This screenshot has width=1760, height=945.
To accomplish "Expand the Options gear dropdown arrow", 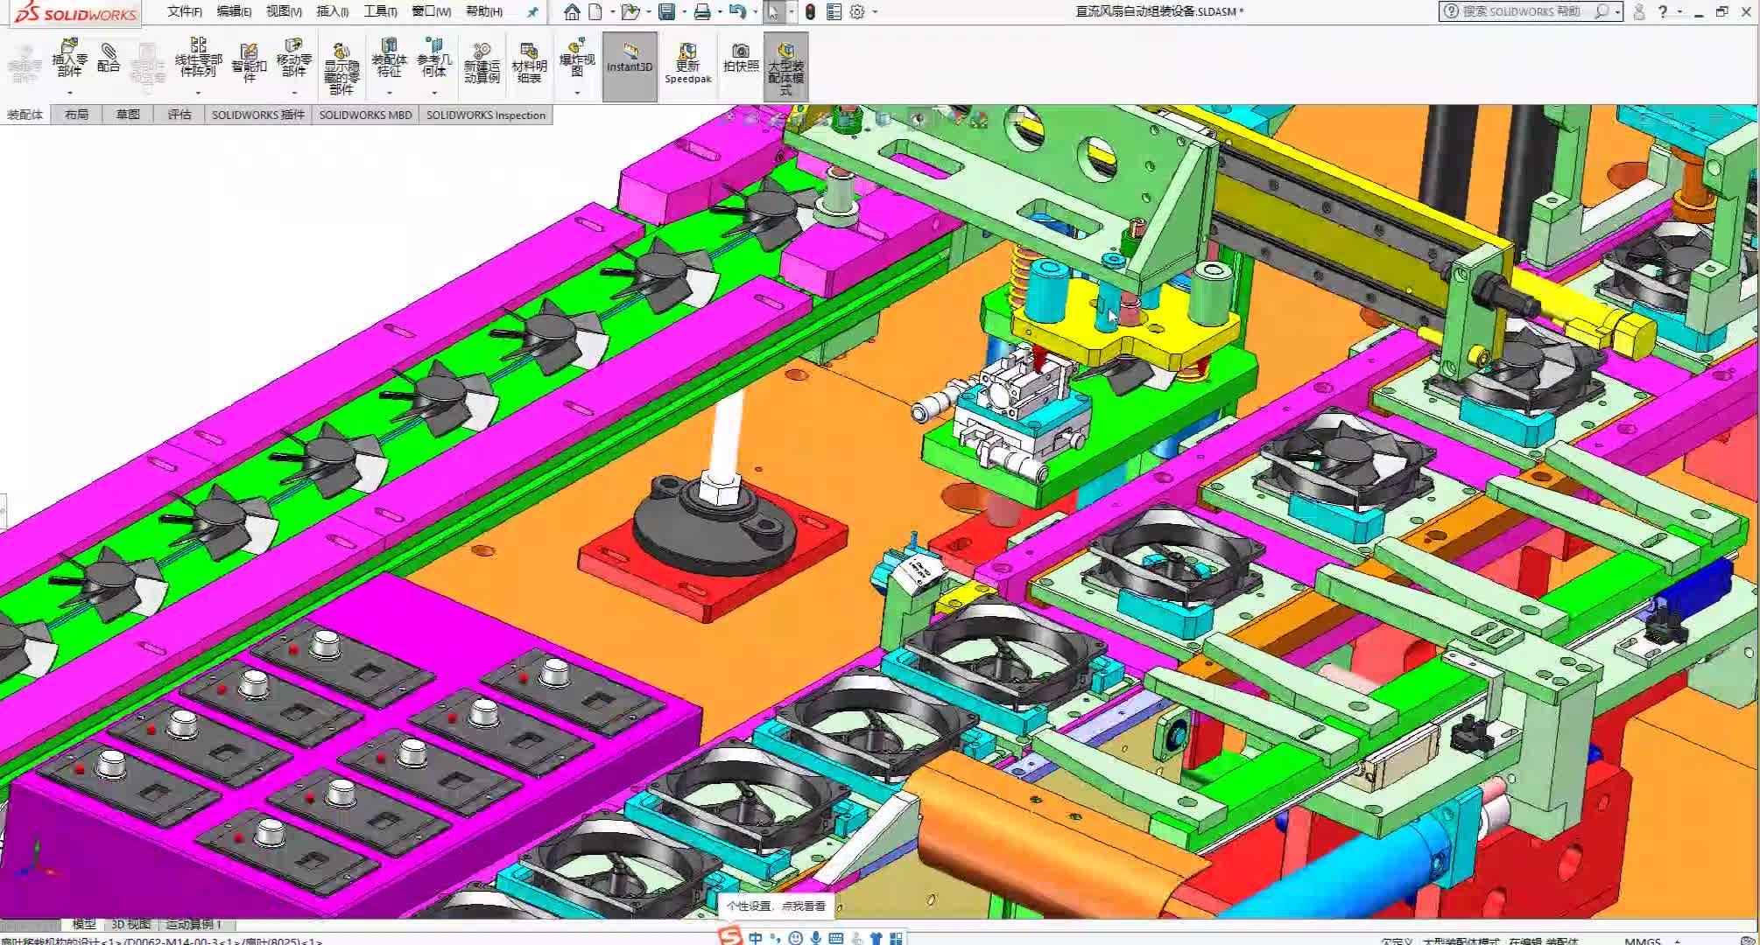I will click(875, 12).
